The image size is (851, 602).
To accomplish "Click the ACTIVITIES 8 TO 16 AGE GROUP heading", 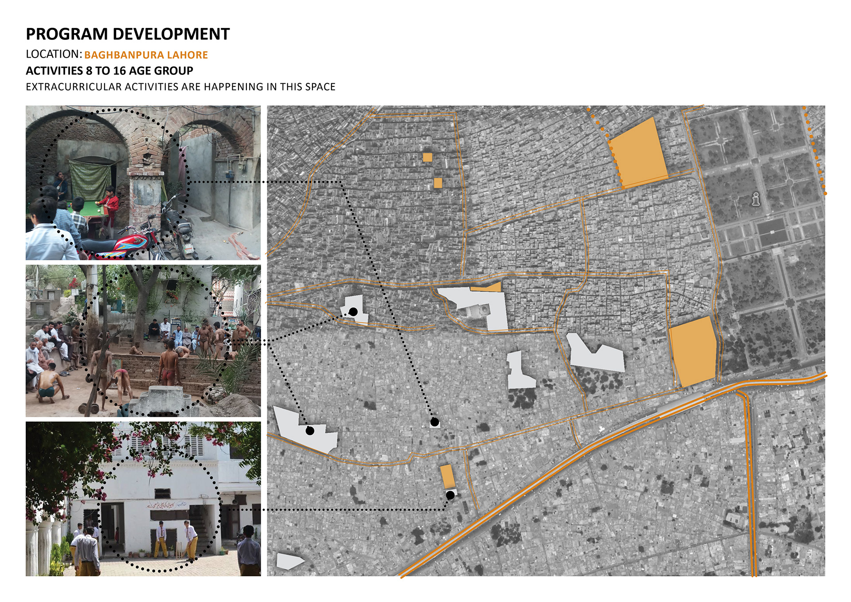I will click(x=109, y=71).
